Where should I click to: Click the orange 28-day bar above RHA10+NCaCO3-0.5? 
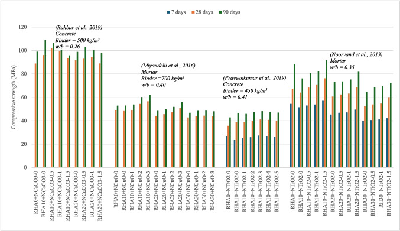[51, 108]
